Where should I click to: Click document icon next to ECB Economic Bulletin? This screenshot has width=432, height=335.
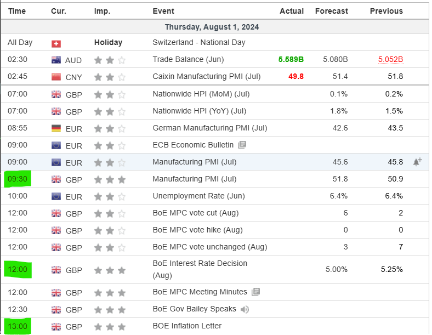pyautogui.click(x=242, y=145)
